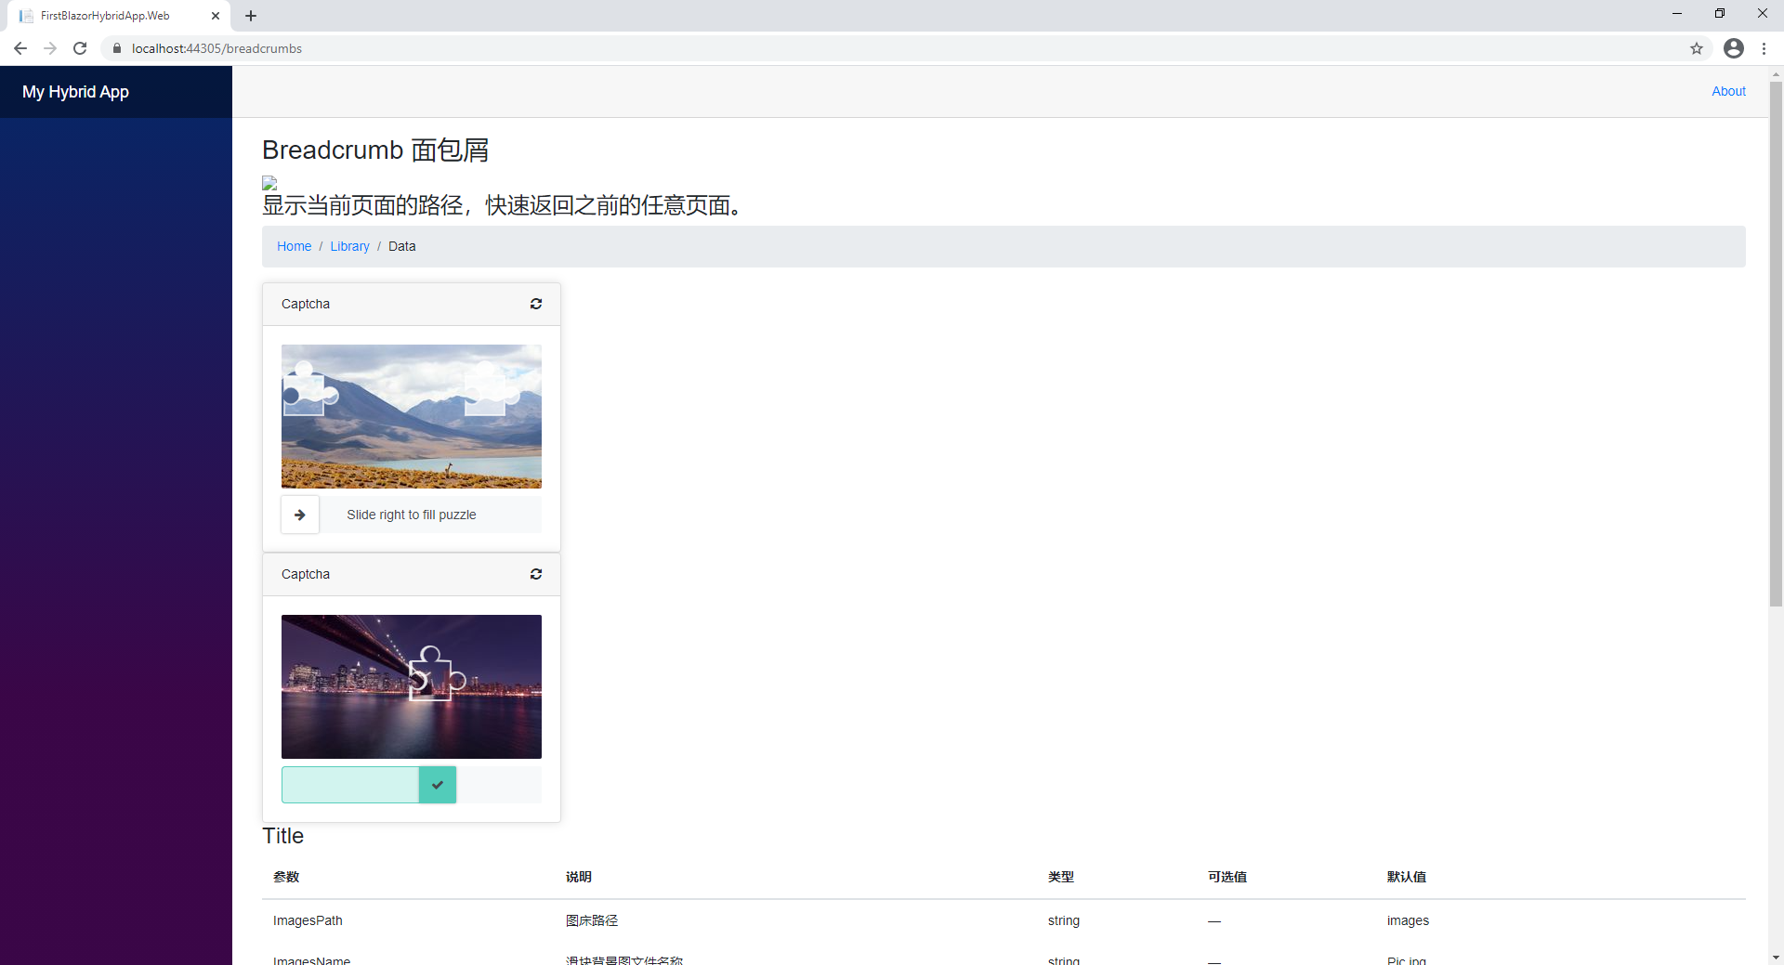Bookmark this page with star icon
Screen dimensions: 1784x965
1697,48
